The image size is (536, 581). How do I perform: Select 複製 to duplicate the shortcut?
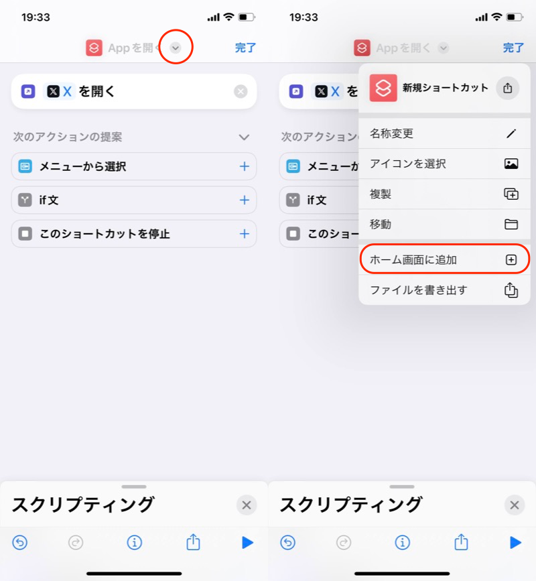click(444, 194)
